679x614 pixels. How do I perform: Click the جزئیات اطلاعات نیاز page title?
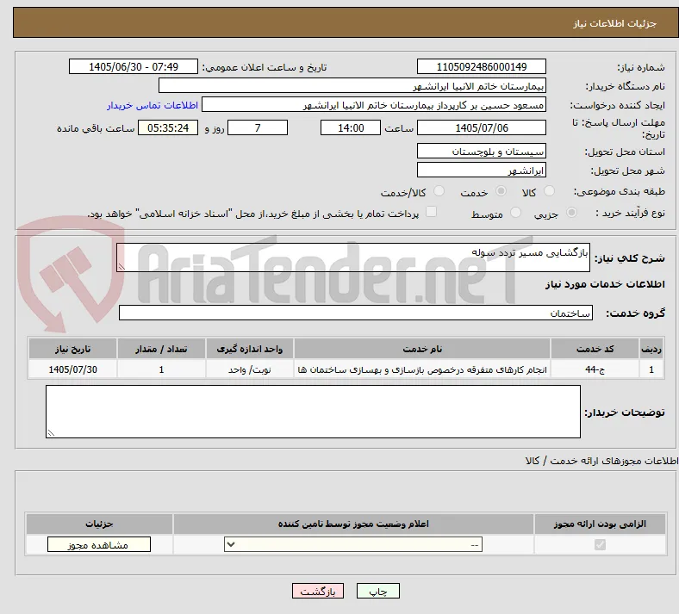pos(615,23)
